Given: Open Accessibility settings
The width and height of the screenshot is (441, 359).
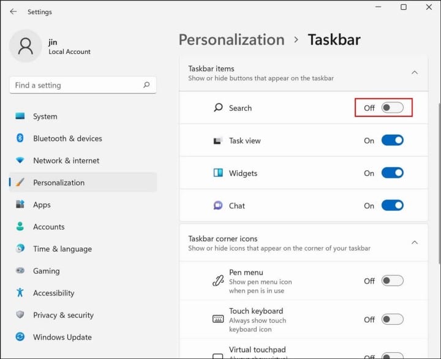Looking at the screenshot, I should [83, 293].
